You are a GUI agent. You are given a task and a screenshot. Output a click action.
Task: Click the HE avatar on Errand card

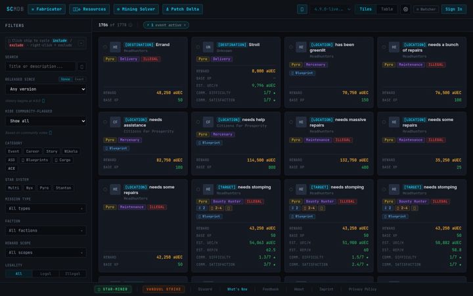[x=115, y=47]
